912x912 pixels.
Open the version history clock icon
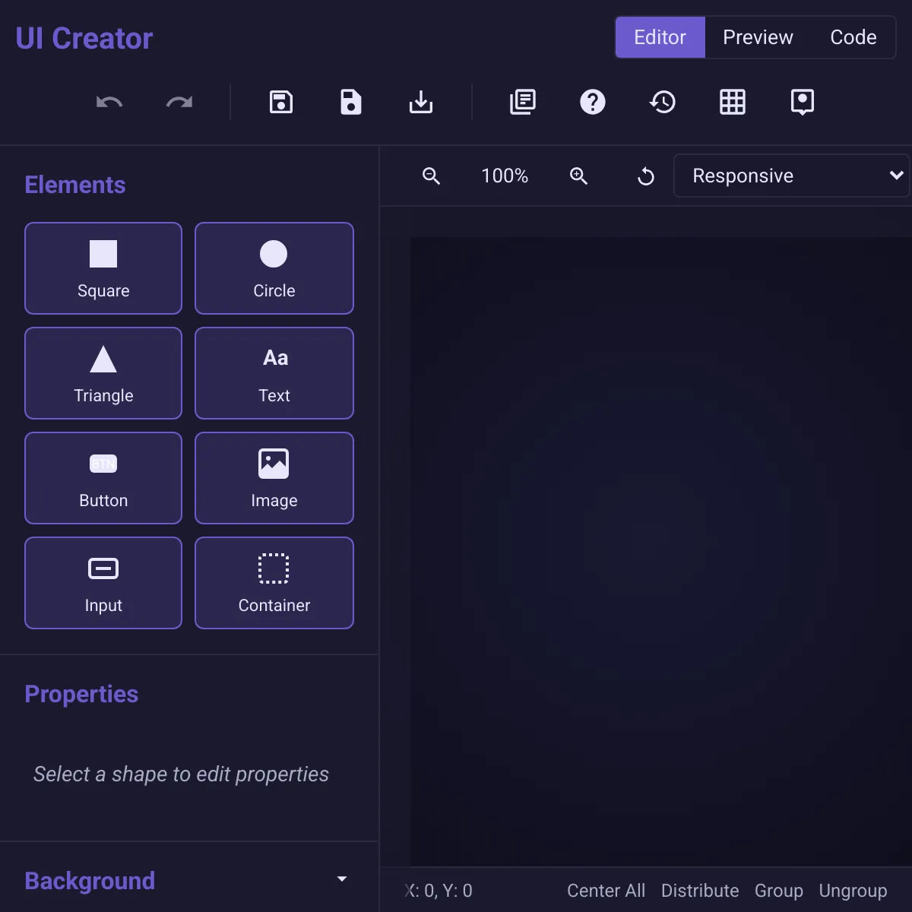663,102
